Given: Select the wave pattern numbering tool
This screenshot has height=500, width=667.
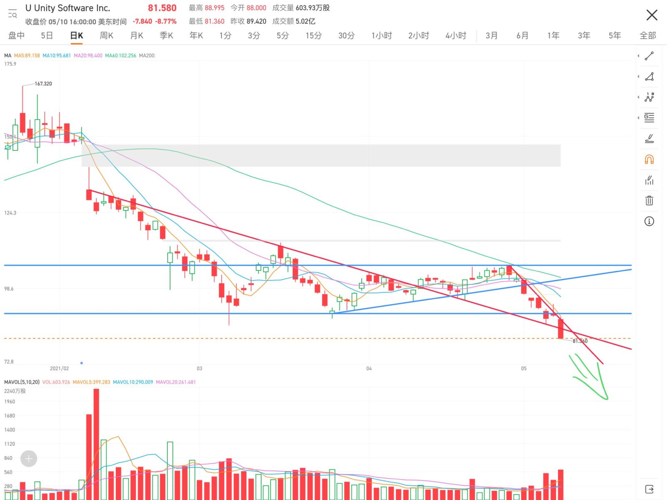Looking at the screenshot, I should coord(649,97).
